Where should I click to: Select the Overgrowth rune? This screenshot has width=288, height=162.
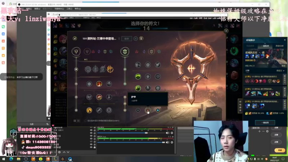point(138,88)
